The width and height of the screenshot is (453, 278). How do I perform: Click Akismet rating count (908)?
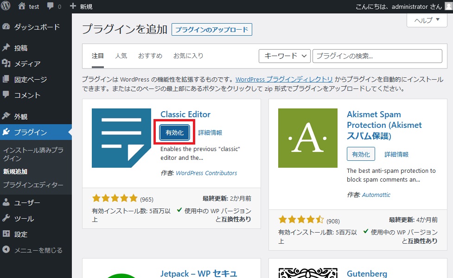point(333,221)
